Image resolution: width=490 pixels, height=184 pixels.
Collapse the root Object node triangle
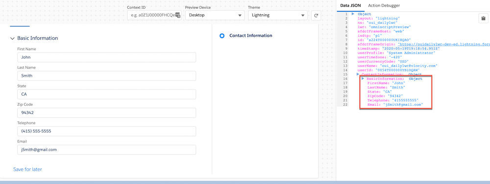353,14
